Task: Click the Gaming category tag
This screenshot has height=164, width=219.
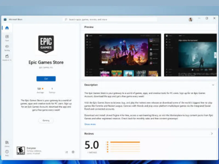Action: (x=46, y=121)
